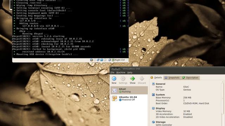Click the mouse integration icon in VM status bar
This screenshot has width=225, height=126.
click(110, 60)
